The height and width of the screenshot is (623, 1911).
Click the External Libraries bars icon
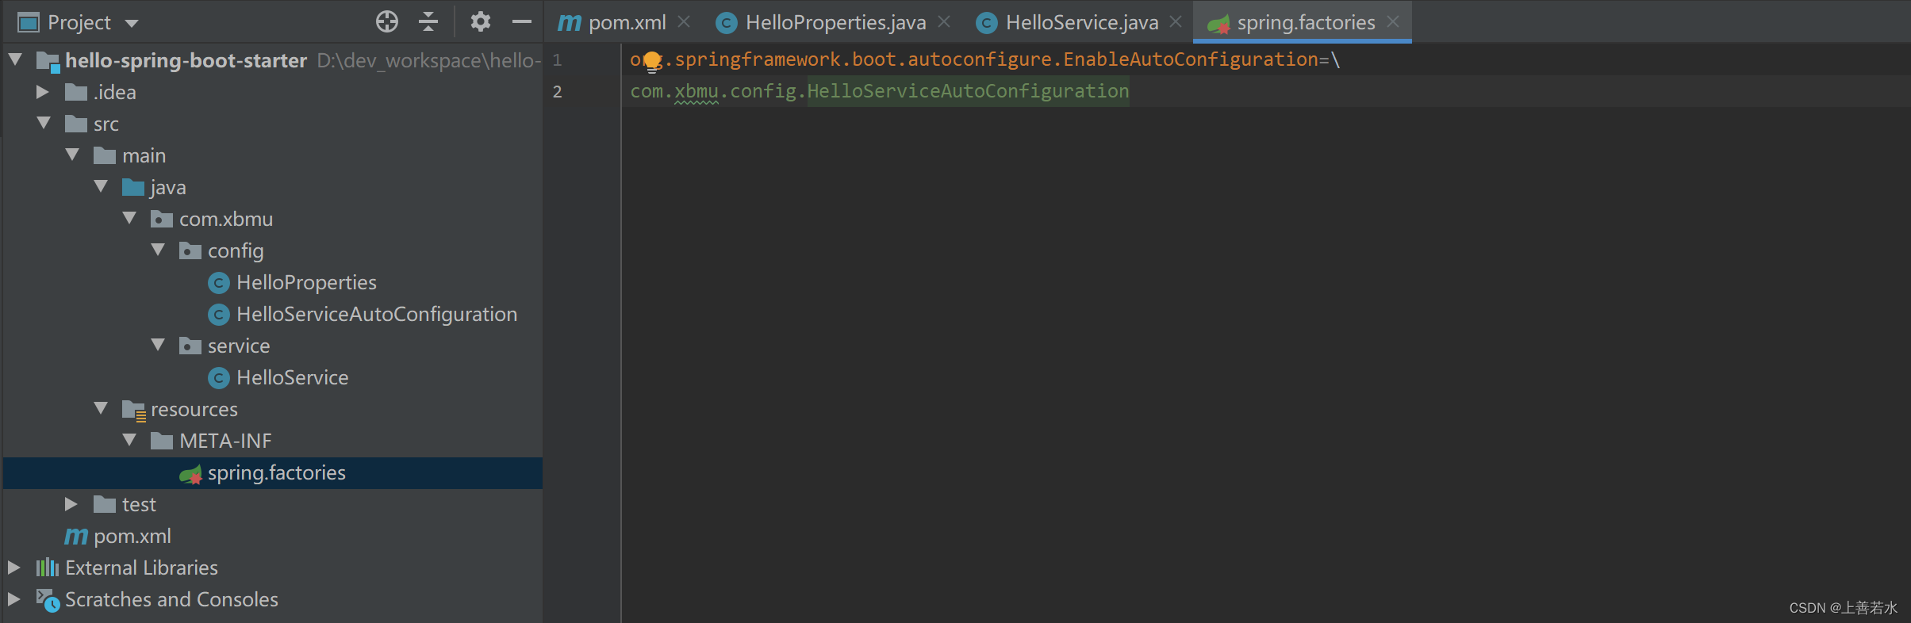pyautogui.click(x=48, y=568)
